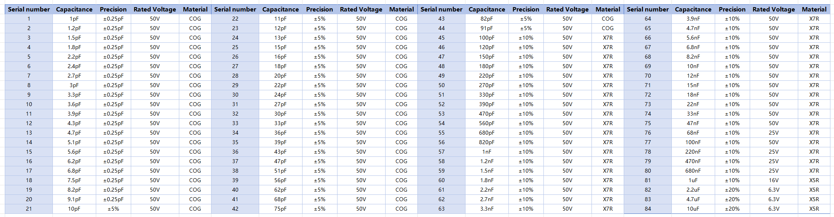Select serial number 13 cell
Image resolution: width=834 pixels, height=217 pixels.
pyautogui.click(x=29, y=133)
